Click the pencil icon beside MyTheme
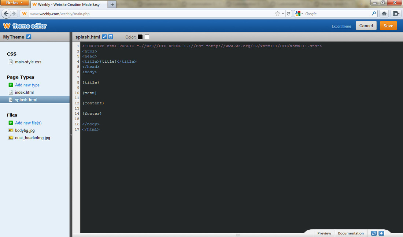The height and width of the screenshot is (237, 403). pyautogui.click(x=29, y=37)
